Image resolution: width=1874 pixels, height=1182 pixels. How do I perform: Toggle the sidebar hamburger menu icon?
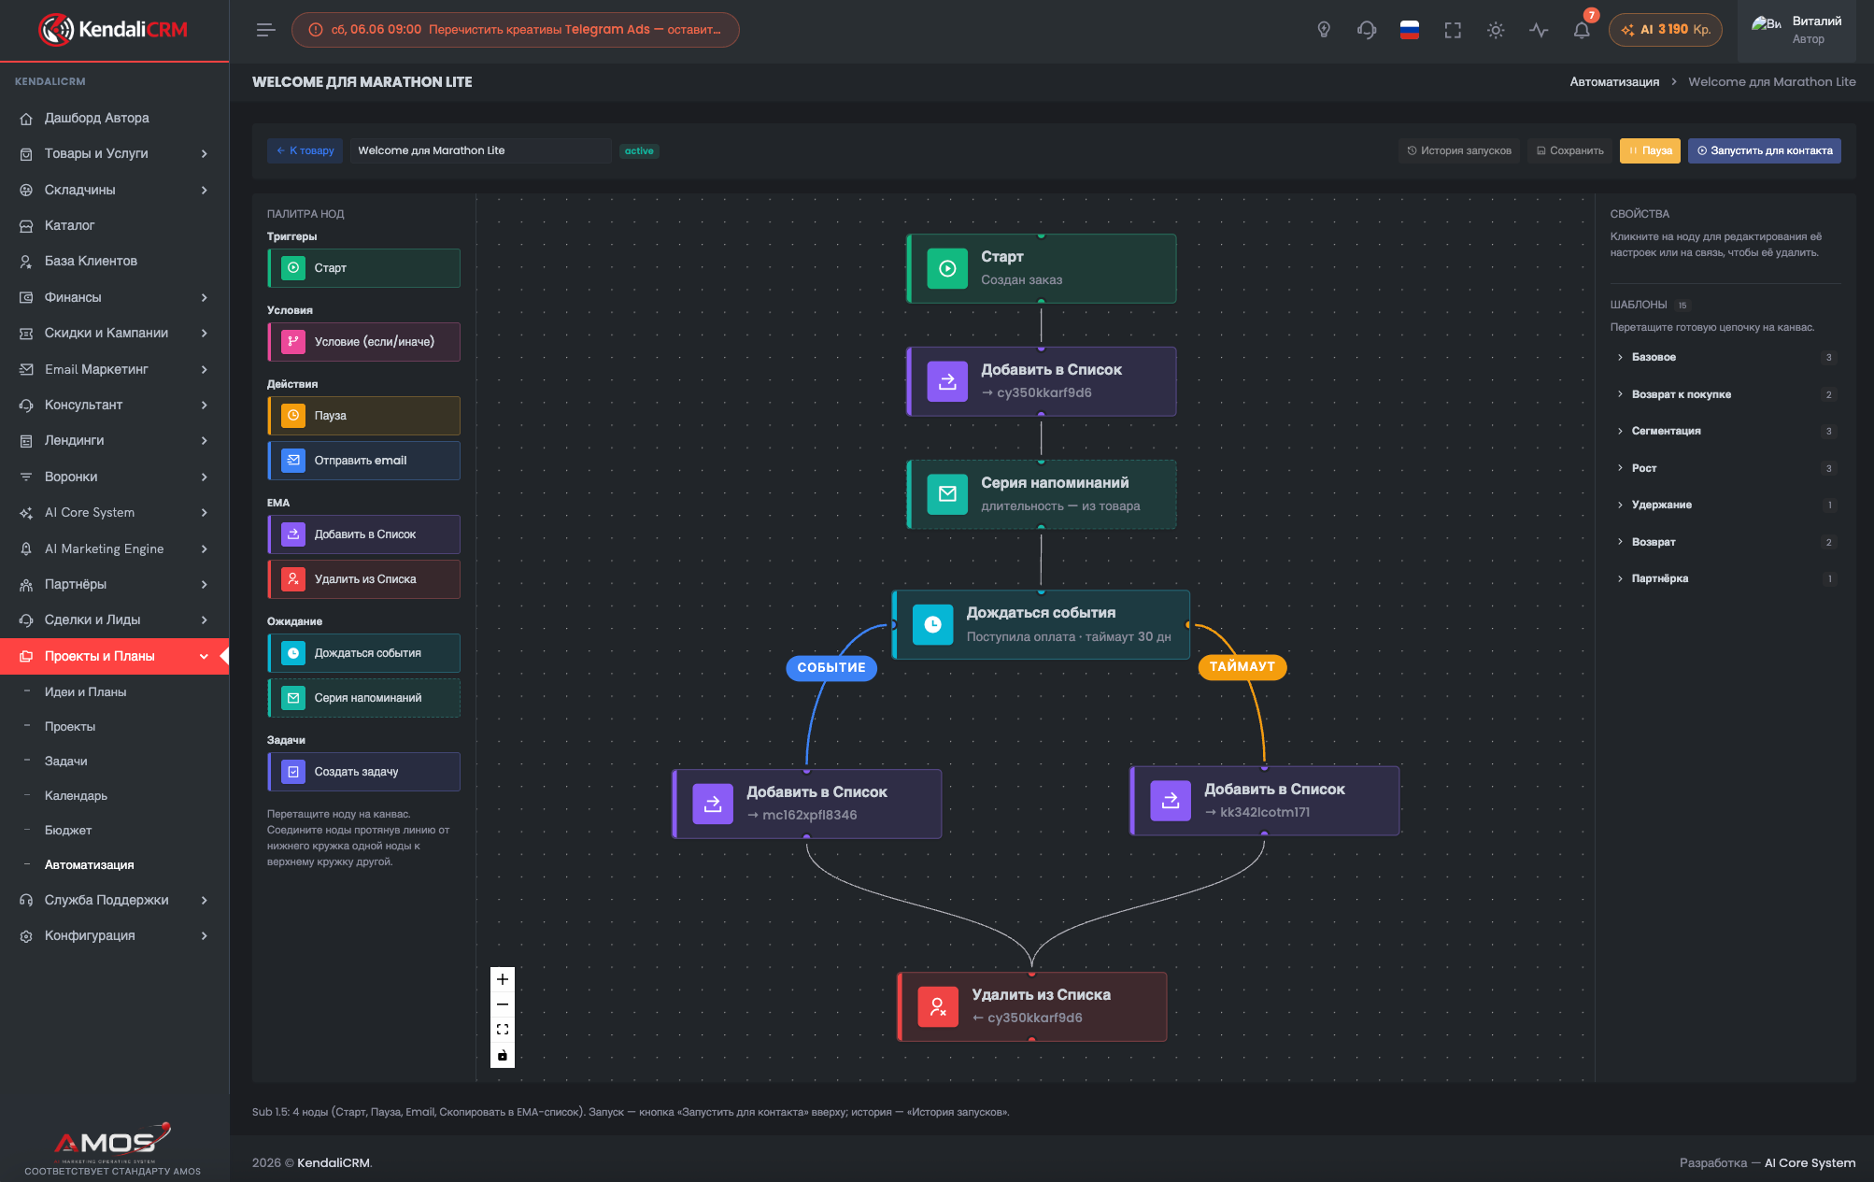pyautogui.click(x=265, y=30)
